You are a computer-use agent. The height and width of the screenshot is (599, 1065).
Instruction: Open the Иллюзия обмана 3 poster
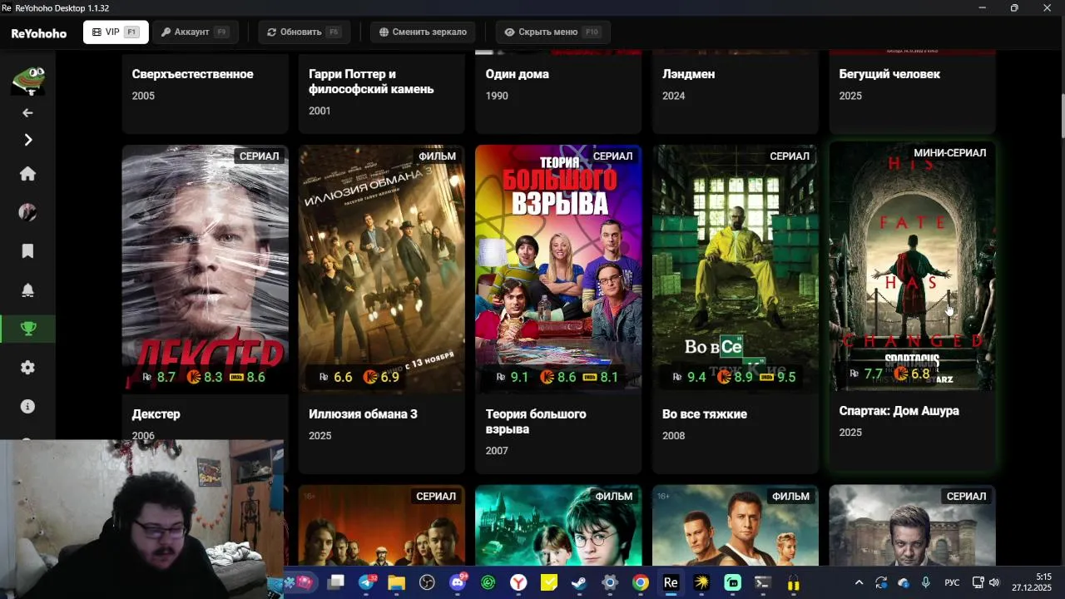click(x=382, y=268)
